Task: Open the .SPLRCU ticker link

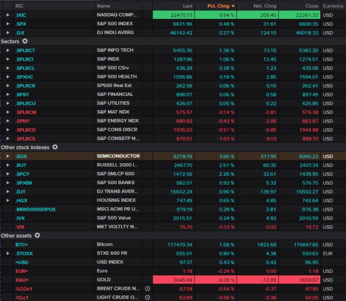Action: pyautogui.click(x=26, y=103)
